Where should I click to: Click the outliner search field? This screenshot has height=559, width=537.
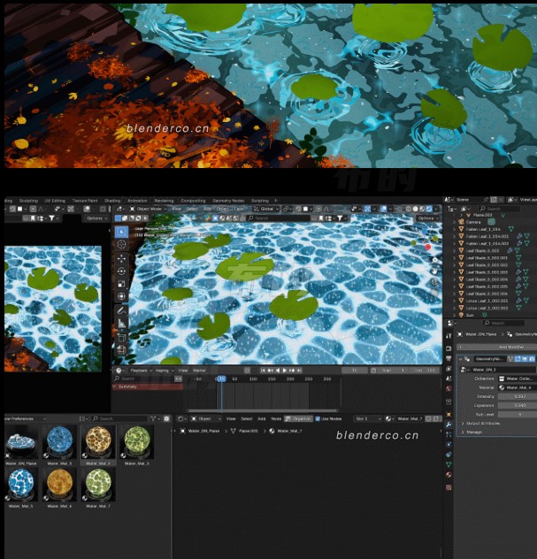[499, 209]
